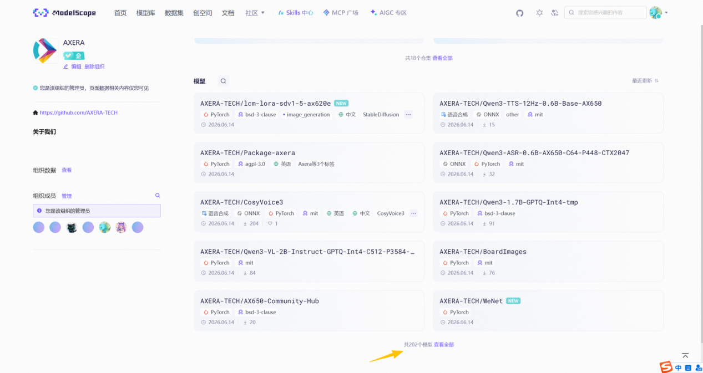Open model WeNet

pyautogui.click(x=471, y=301)
